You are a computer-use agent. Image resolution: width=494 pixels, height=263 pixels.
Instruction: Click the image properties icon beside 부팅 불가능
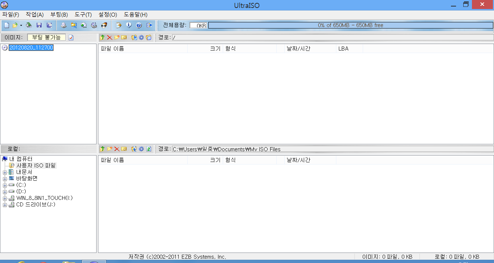pos(71,38)
